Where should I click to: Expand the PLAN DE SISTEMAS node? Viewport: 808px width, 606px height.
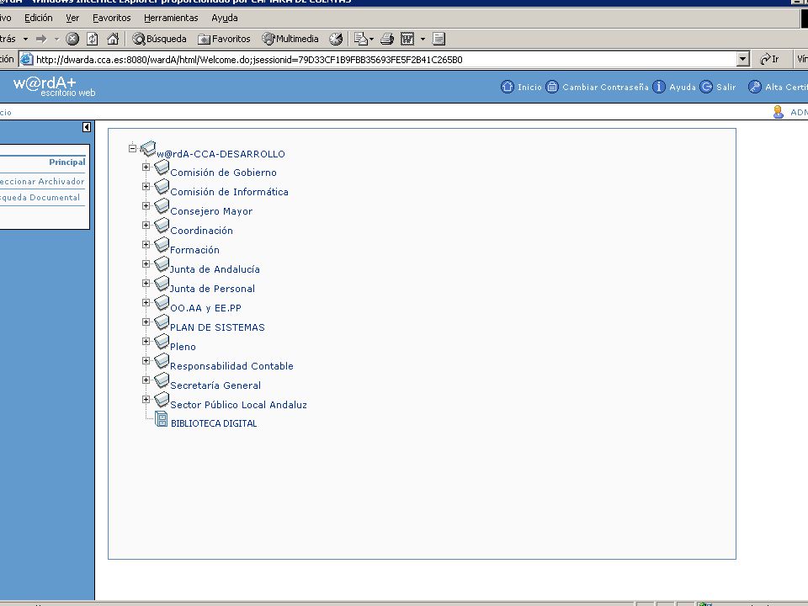146,322
